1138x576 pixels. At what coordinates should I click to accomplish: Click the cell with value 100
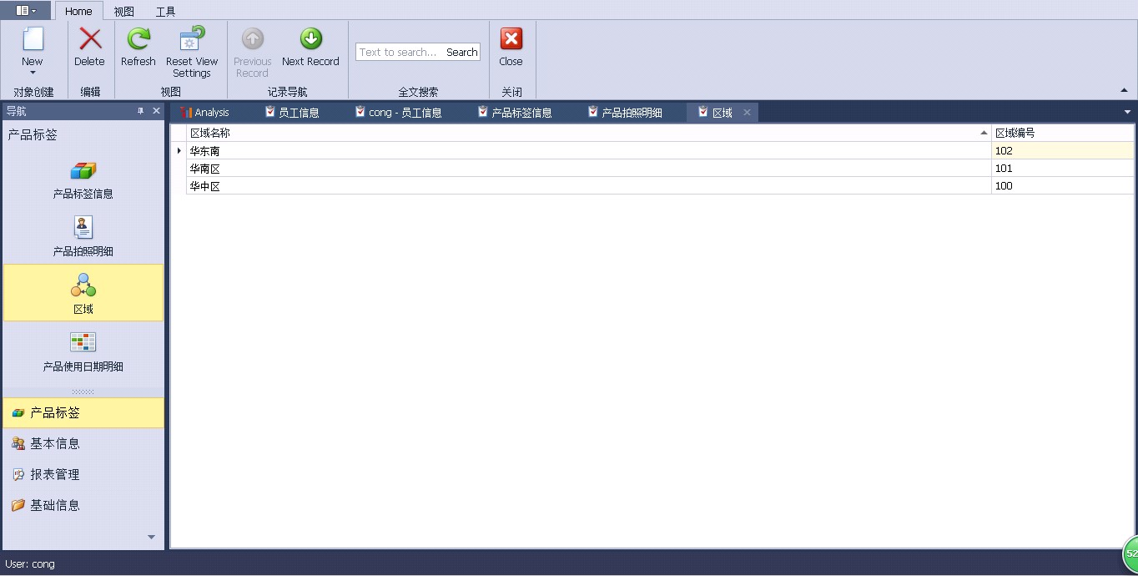[x=1063, y=186]
